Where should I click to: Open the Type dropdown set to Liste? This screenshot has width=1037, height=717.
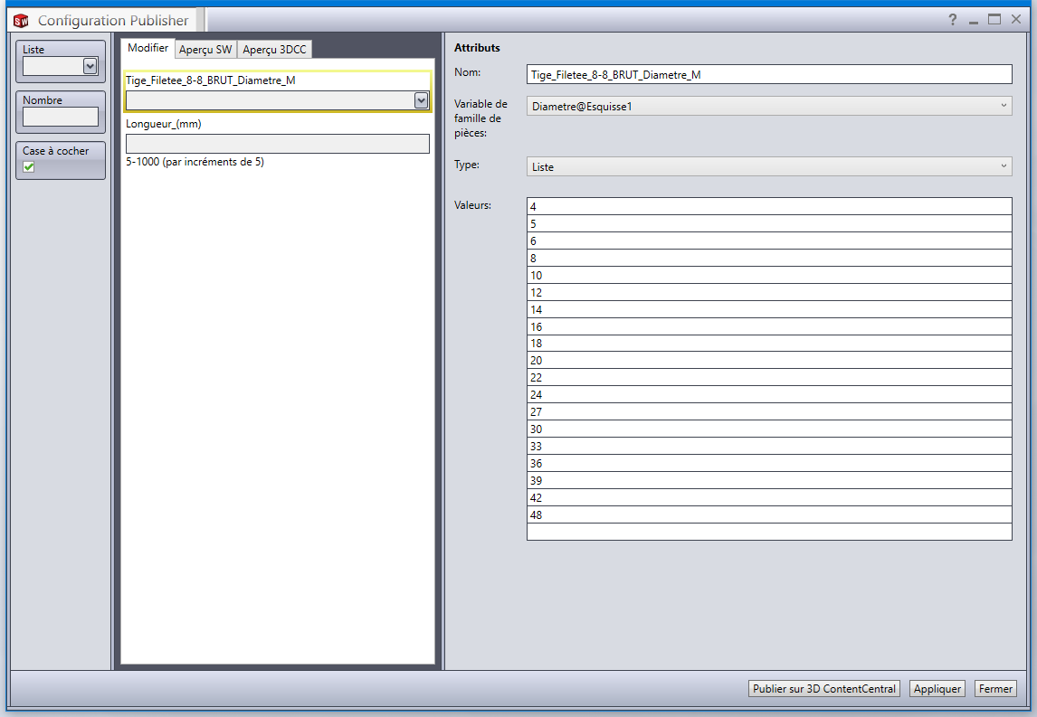pos(768,167)
